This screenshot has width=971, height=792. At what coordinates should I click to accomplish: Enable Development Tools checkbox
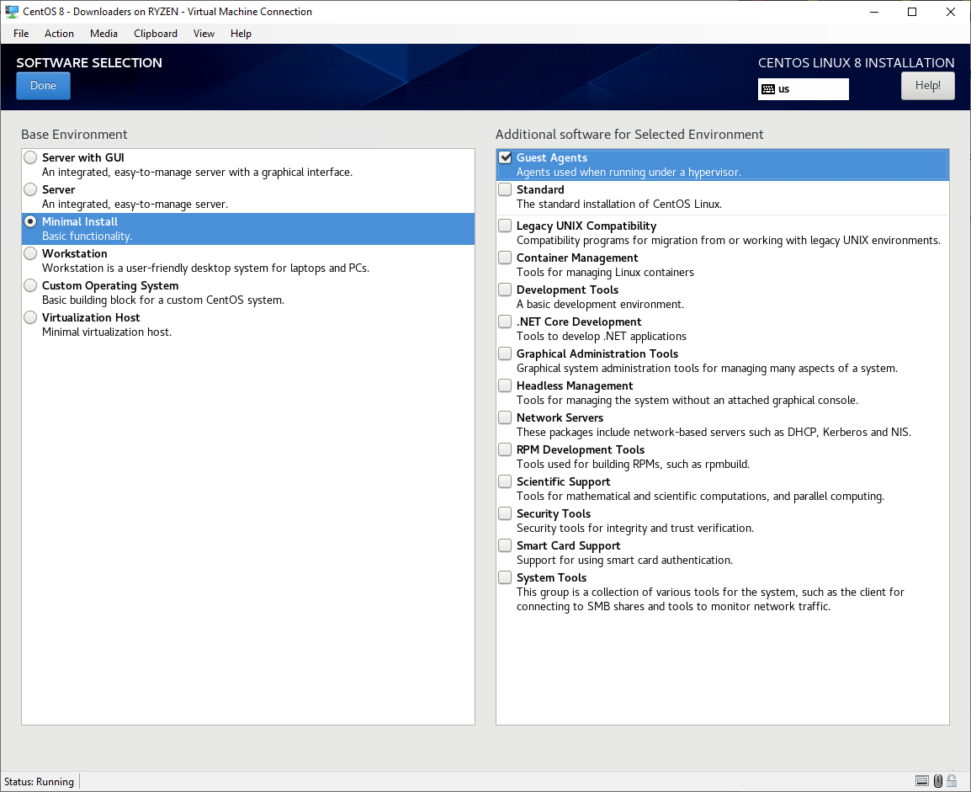pyautogui.click(x=506, y=290)
